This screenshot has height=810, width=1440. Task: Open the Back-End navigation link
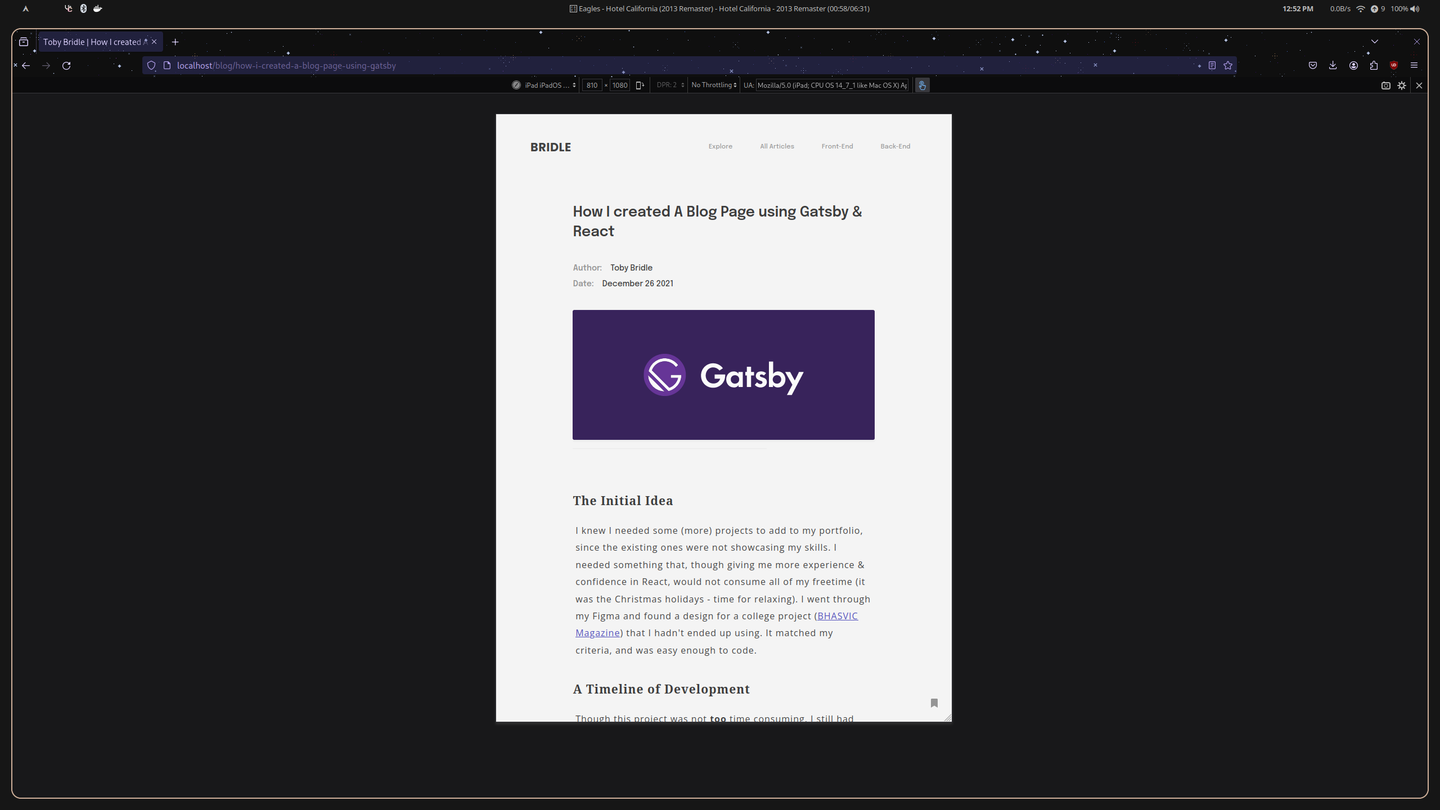pos(895,146)
